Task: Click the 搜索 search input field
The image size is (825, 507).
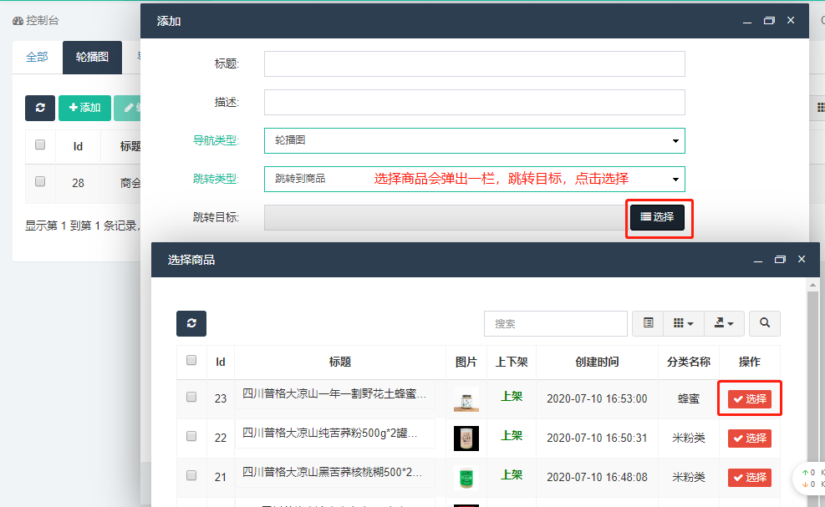Action: tap(555, 323)
